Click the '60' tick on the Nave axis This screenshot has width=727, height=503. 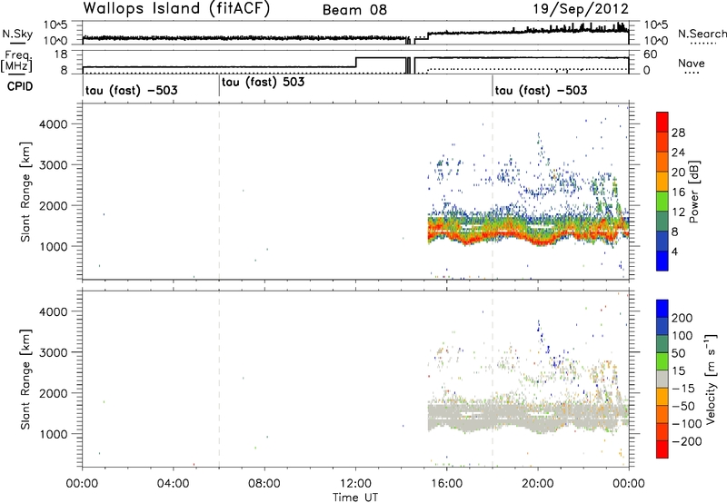pos(651,54)
